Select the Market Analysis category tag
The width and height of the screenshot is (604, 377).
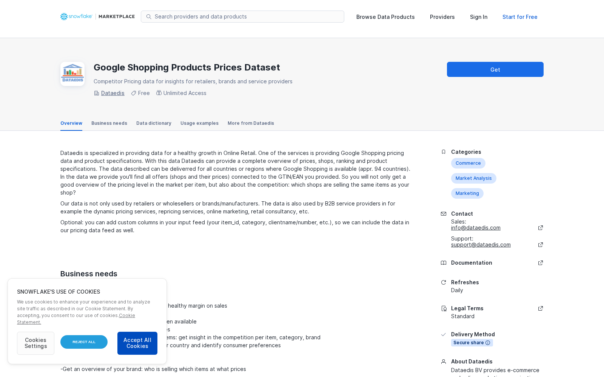[x=474, y=178]
